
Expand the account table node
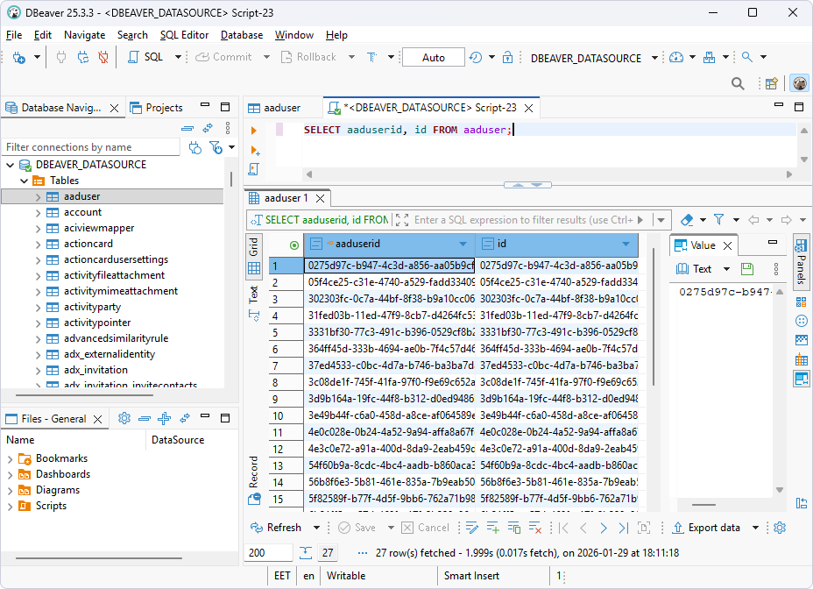click(x=37, y=211)
